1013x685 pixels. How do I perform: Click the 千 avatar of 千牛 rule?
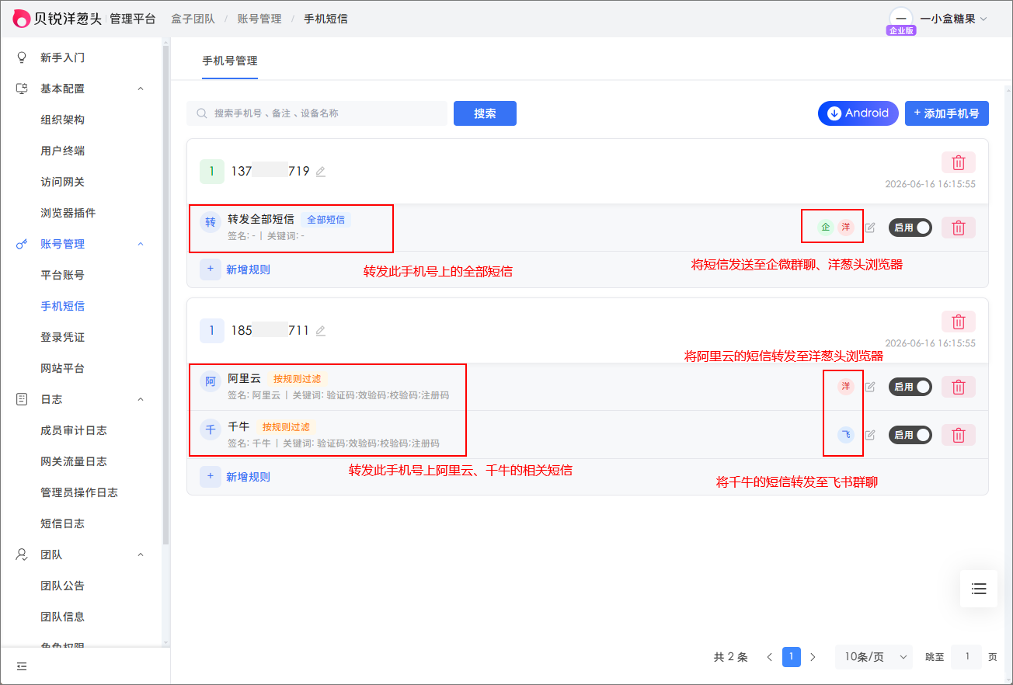coord(211,429)
